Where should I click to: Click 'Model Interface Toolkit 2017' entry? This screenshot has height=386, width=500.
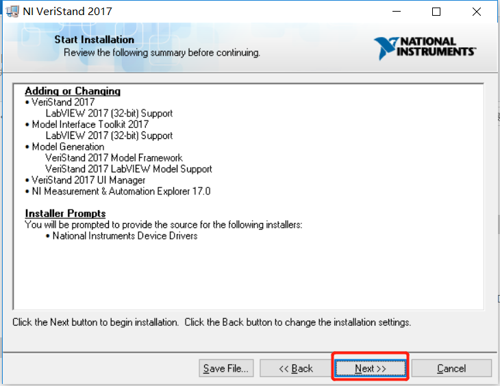[90, 125]
